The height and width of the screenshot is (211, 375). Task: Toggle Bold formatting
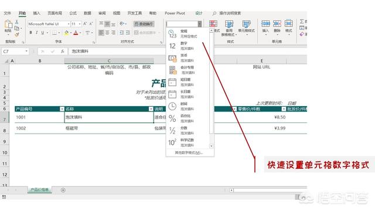click(30, 33)
